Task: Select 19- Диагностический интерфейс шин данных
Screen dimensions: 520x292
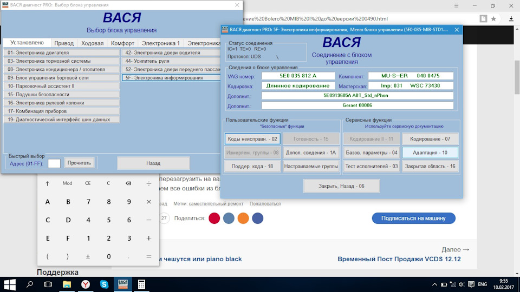Action: pyautogui.click(x=62, y=120)
